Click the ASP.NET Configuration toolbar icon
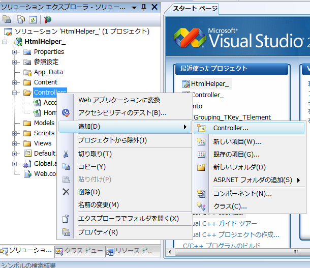This screenshot has height=268, width=310. coord(47,19)
